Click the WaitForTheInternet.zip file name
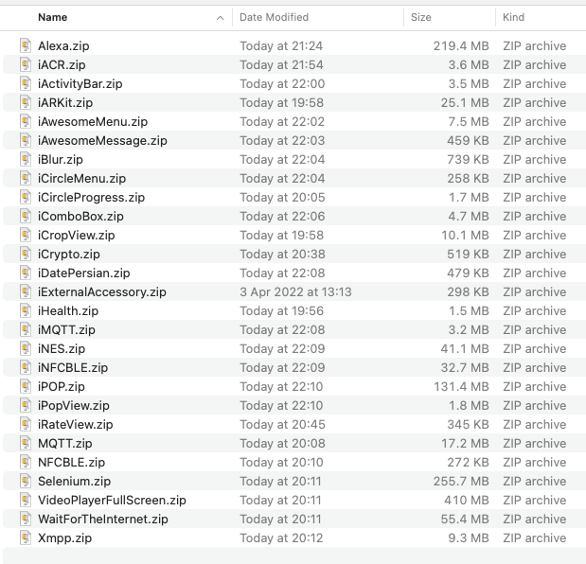Viewport: 586px width, 564px height. [x=102, y=519]
